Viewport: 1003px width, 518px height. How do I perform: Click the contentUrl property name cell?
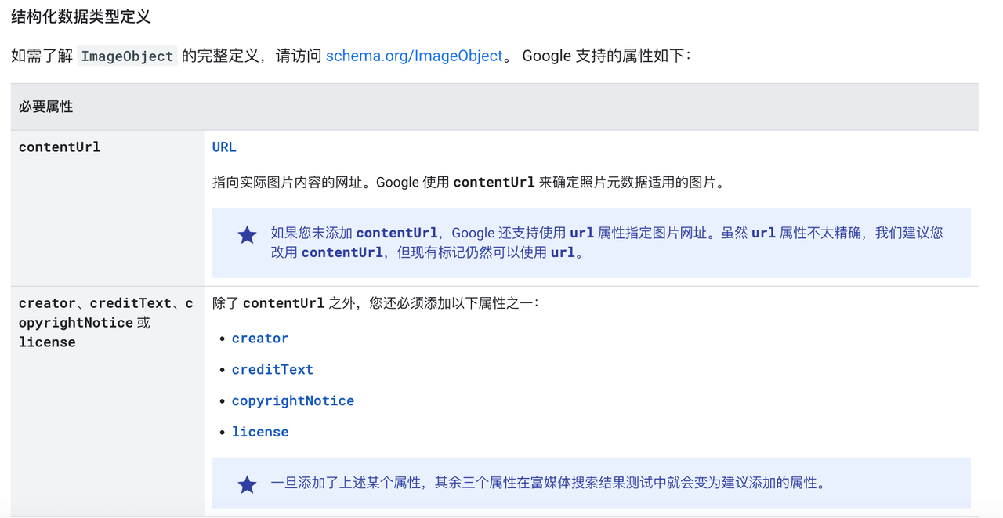(x=60, y=147)
